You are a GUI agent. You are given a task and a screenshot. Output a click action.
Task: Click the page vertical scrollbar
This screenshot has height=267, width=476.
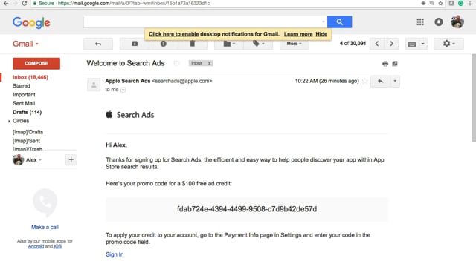(474, 97)
